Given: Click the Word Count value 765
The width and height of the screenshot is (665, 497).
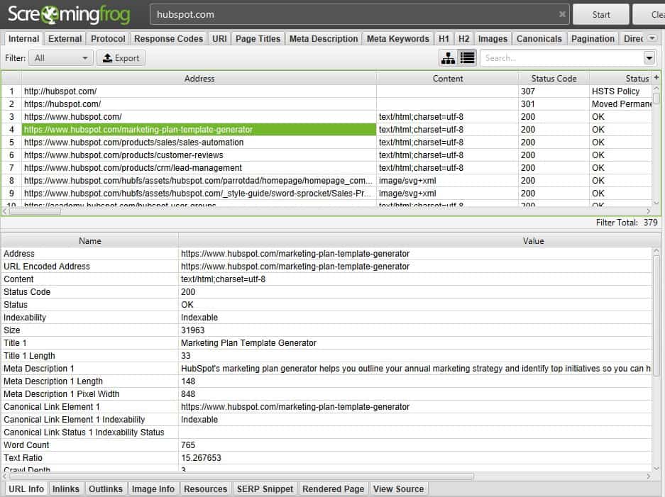Looking at the screenshot, I should [188, 445].
